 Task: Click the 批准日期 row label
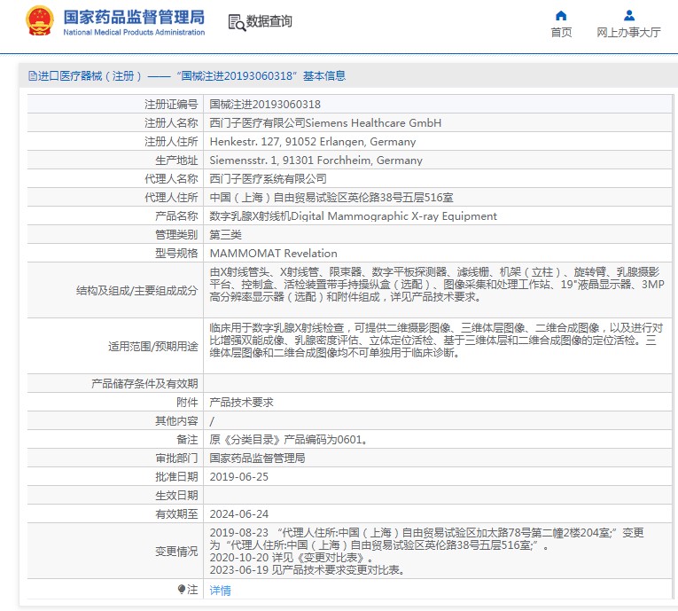pyautogui.click(x=176, y=477)
